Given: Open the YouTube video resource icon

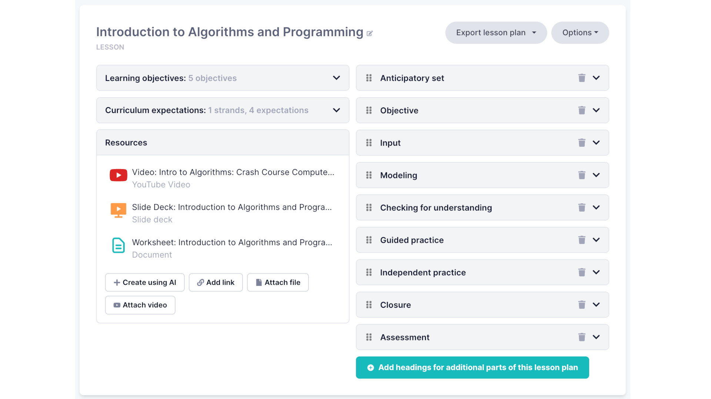Looking at the screenshot, I should [x=118, y=175].
